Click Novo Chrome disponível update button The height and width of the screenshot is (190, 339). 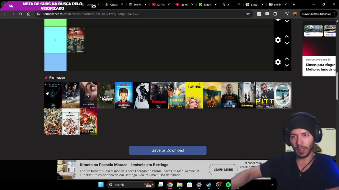[317, 14]
